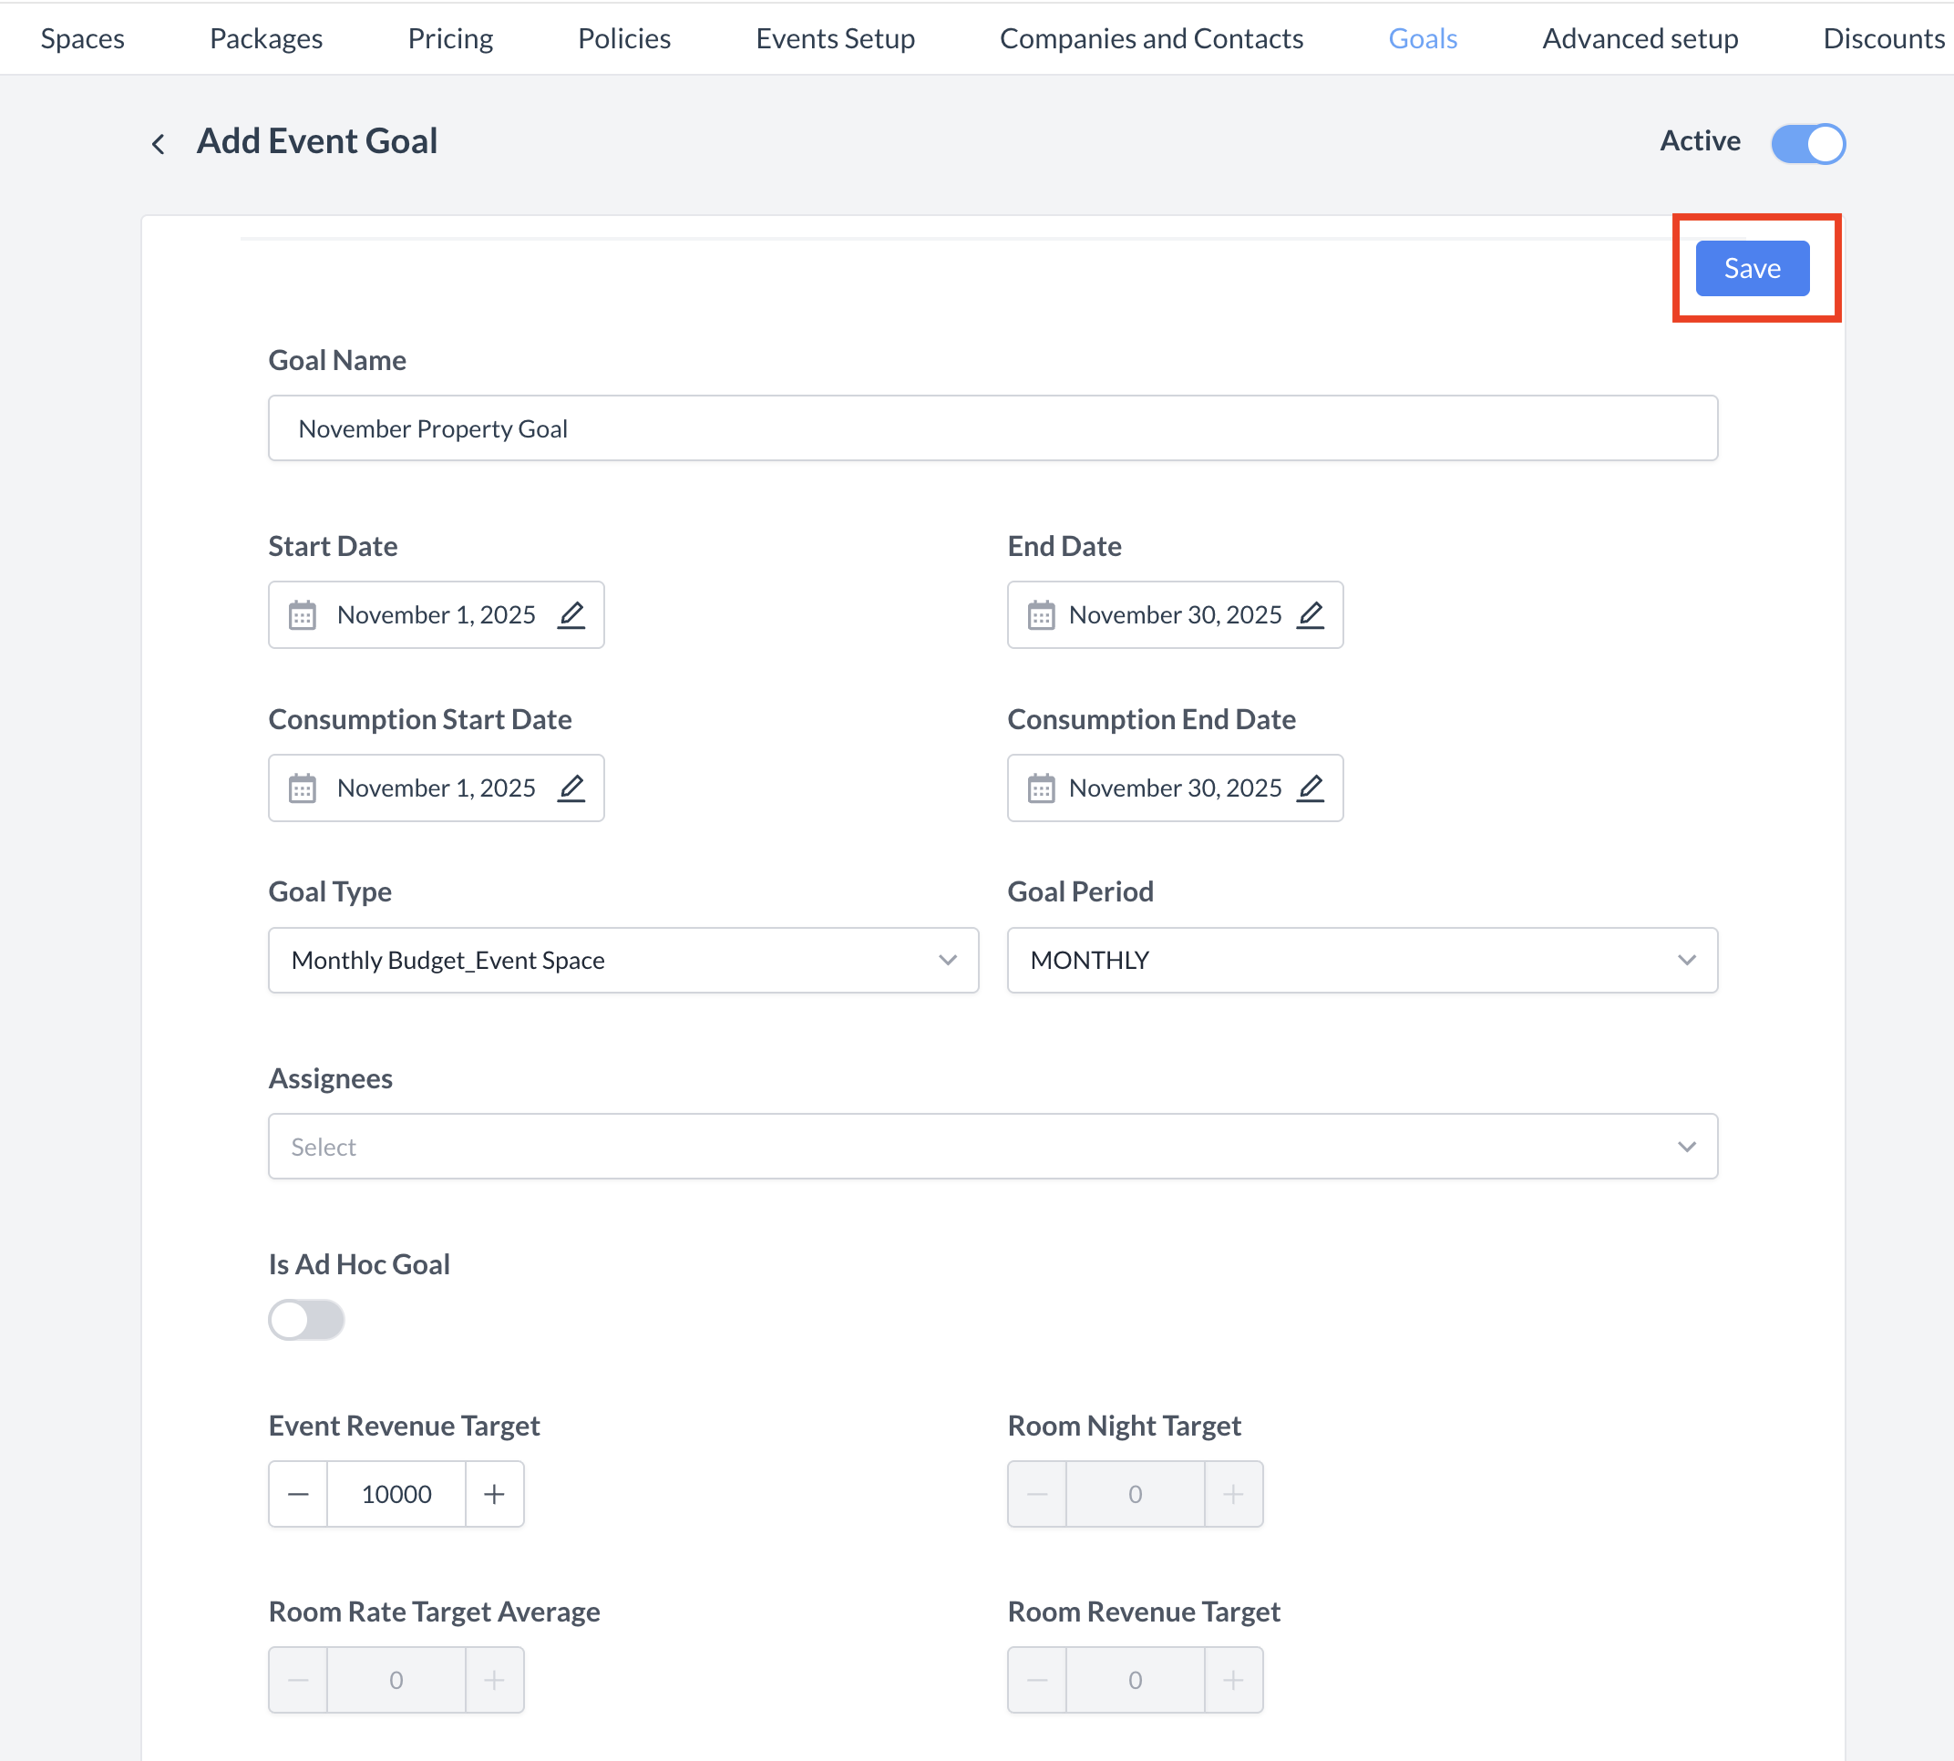This screenshot has height=1761, width=1954.
Task: Click the Consumption End Date pencil icon
Action: pos(1310,788)
